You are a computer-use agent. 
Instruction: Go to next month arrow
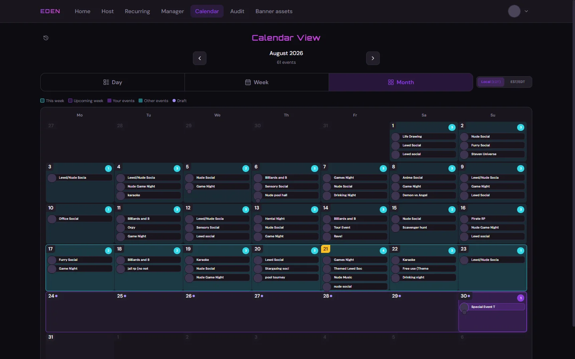[x=373, y=58]
